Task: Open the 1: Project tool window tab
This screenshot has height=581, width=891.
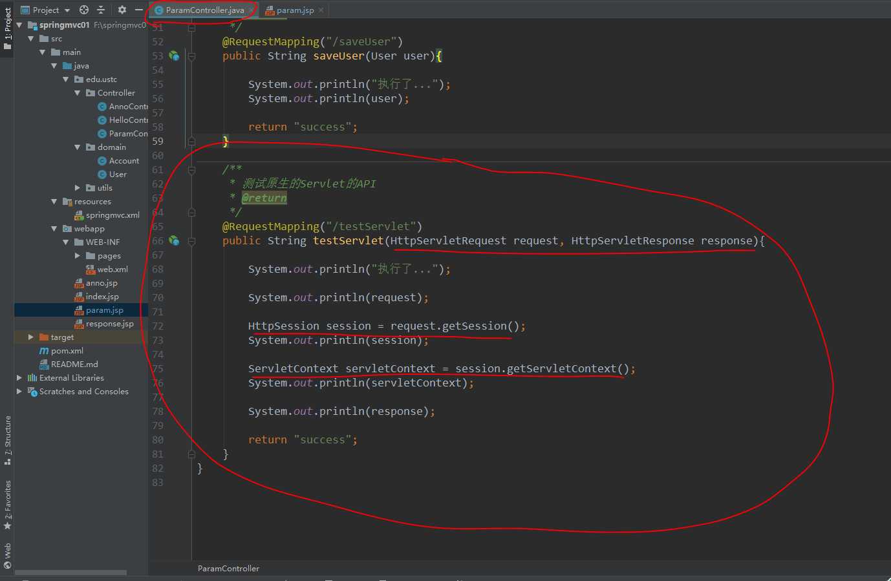Action: pos(7,29)
